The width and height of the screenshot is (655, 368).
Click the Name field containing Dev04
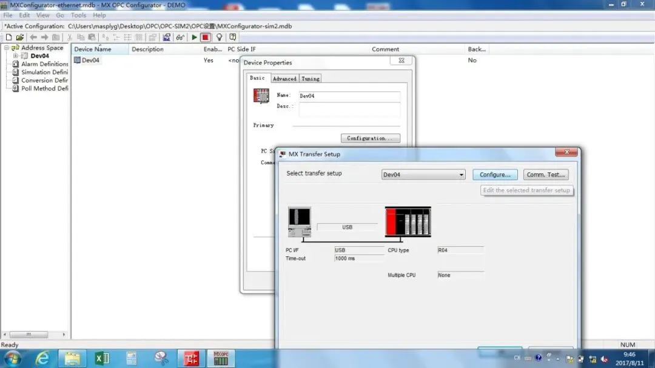coord(349,96)
